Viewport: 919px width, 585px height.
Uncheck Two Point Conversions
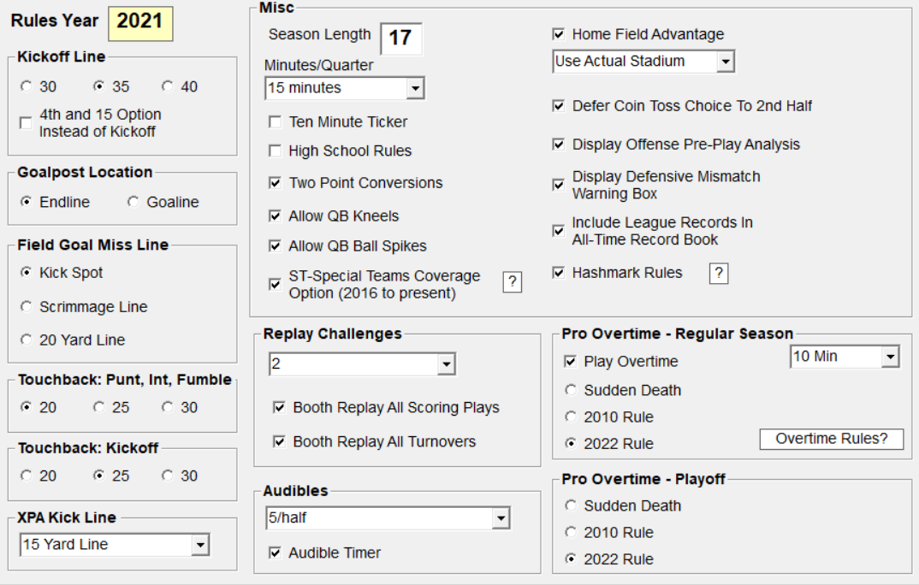click(x=275, y=183)
